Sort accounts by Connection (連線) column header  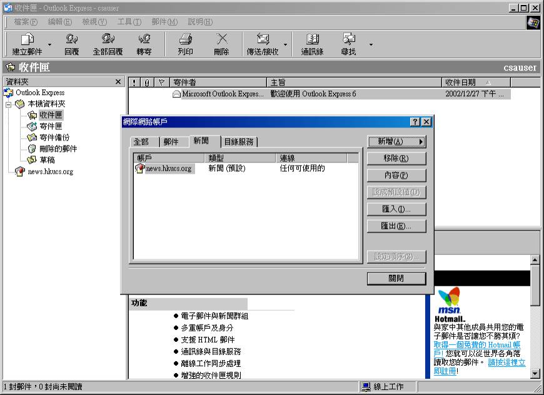pyautogui.click(x=311, y=158)
